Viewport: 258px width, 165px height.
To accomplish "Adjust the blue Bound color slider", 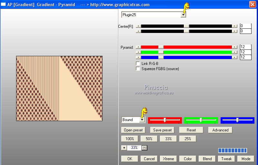I will [x=237, y=120].
